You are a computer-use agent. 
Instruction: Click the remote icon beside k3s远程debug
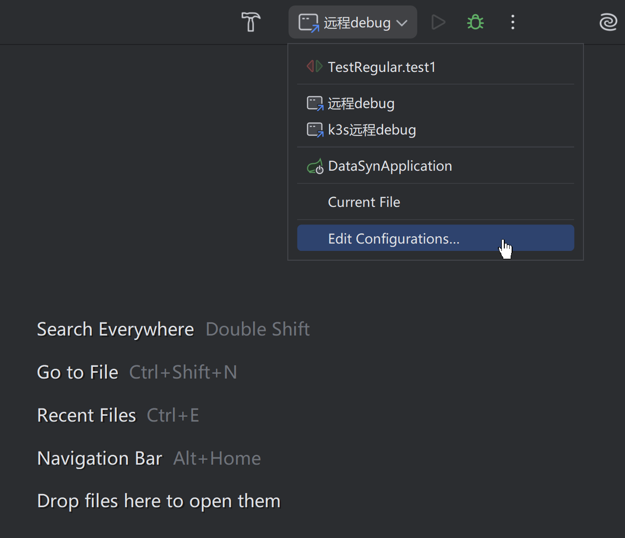315,130
